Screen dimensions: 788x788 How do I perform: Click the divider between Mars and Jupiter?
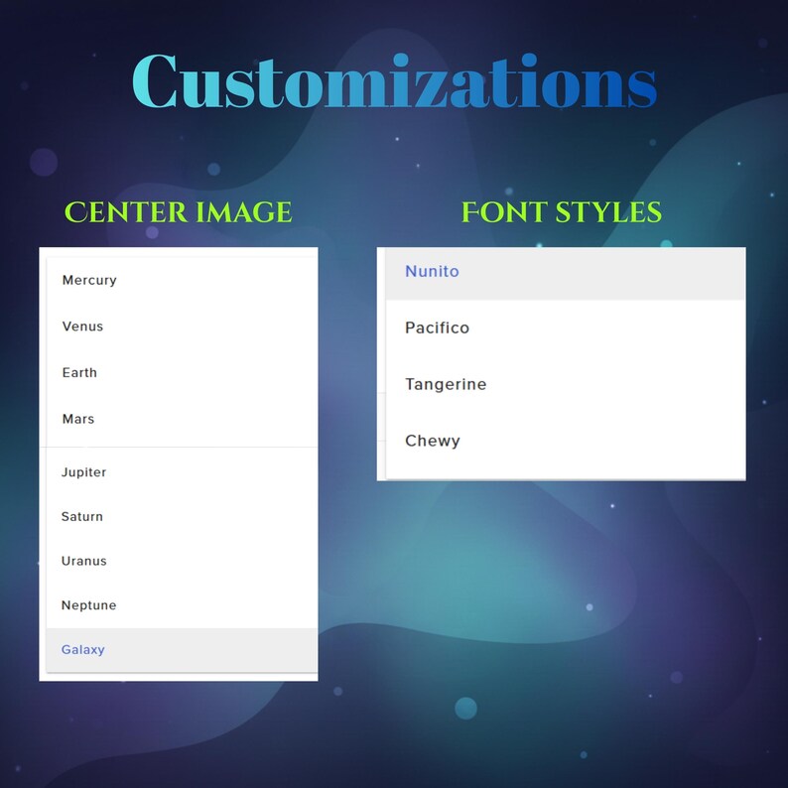pyautogui.click(x=179, y=447)
